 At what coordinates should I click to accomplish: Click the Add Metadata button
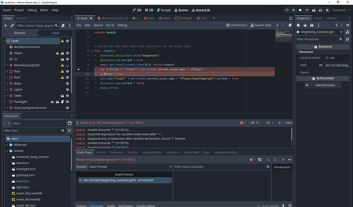[x=323, y=85]
